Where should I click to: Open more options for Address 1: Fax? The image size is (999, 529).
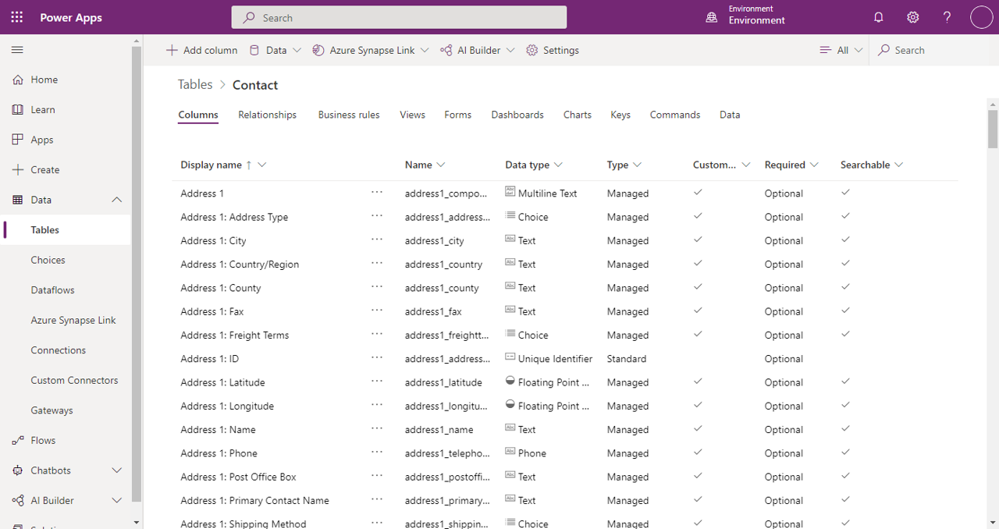tap(377, 311)
